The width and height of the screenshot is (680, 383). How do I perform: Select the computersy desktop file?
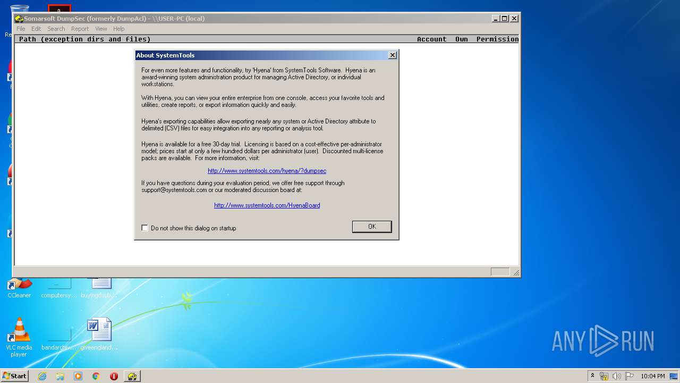tap(59, 288)
